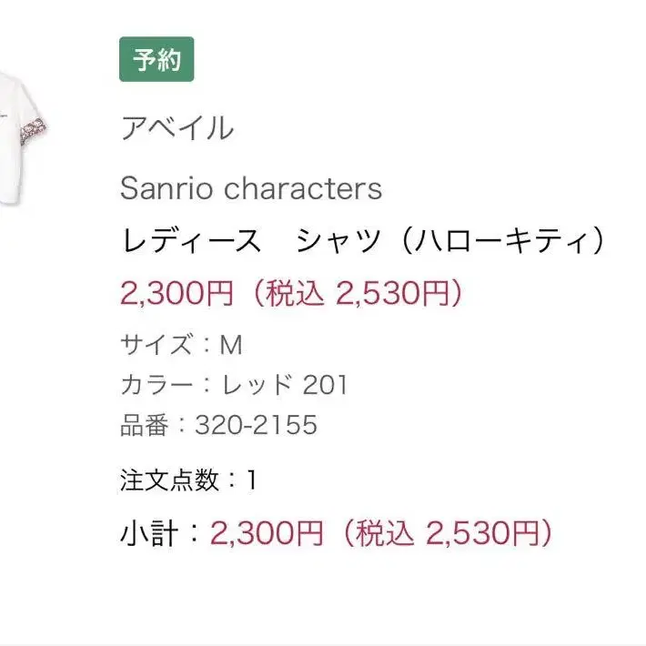Click the patterned sleeve cuff on the shirt image
The height and width of the screenshot is (646, 646).
[x=35, y=129]
